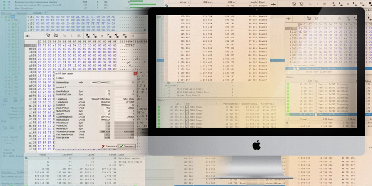
Task: Go to previous sector in left hex editor toolbar
Action: click(x=95, y=36)
